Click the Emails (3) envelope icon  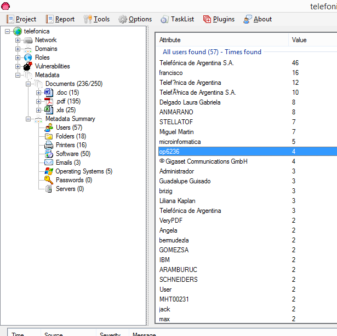pyautogui.click(x=49, y=163)
